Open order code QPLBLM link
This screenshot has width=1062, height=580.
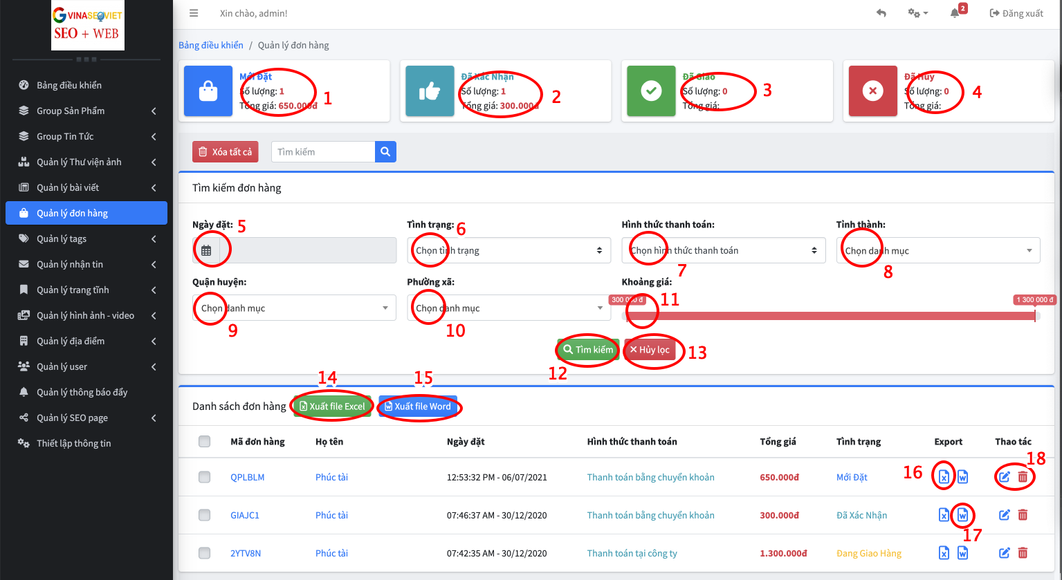click(x=247, y=477)
